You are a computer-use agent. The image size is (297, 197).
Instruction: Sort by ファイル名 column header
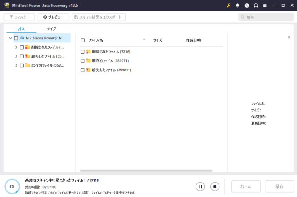pos(95,40)
